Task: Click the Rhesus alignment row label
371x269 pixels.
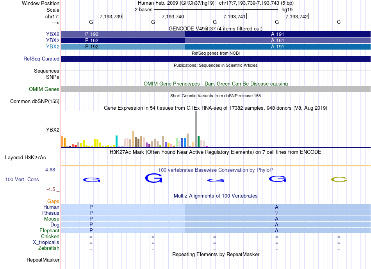Action: coord(51,213)
